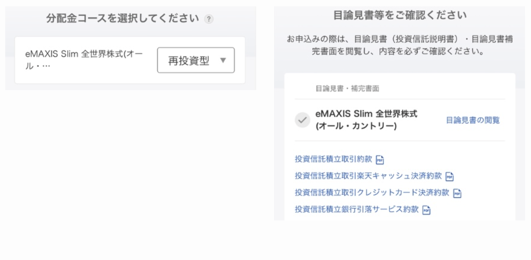Click the PDF icon after クレジットカード決済約款
531x260 pixels.
pos(457,193)
